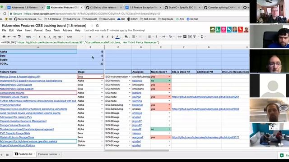Viewport: 289px width, 162px height.
Task: Click the pink collaborator avatar
Action: click(x=224, y=29)
